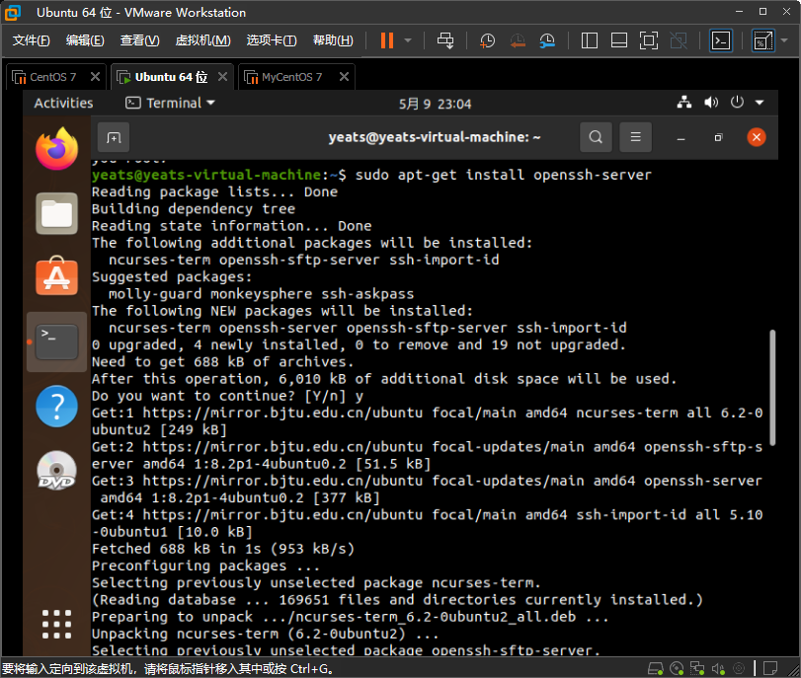801x678 pixels.
Task: Open a new terminal tab
Action: pos(114,137)
